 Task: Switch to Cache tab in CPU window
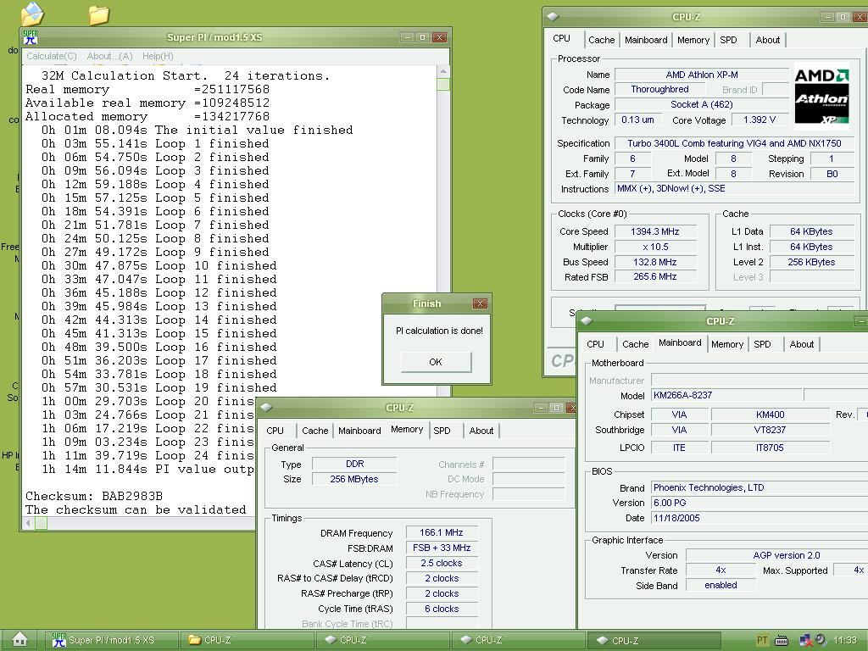tap(601, 40)
